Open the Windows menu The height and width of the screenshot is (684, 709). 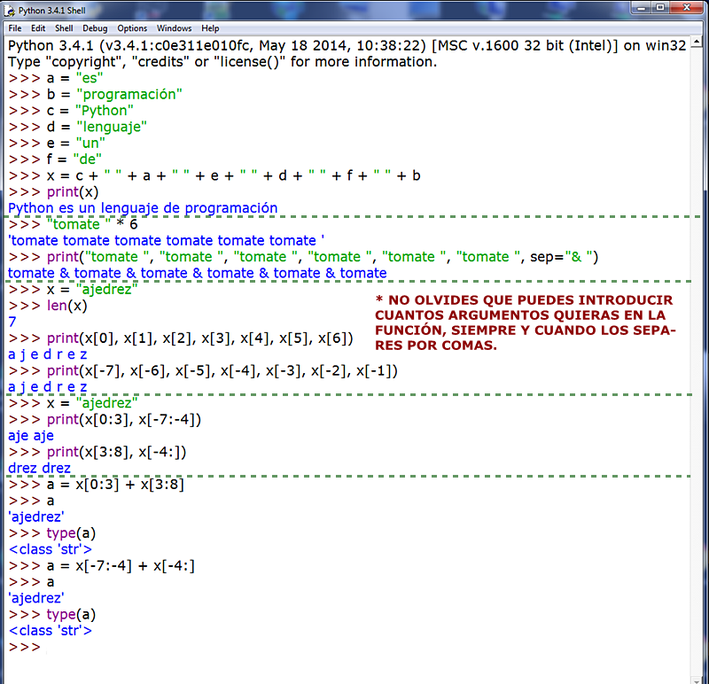pyautogui.click(x=175, y=27)
